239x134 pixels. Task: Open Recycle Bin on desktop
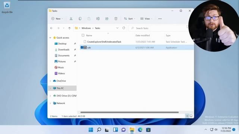(x=7, y=7)
